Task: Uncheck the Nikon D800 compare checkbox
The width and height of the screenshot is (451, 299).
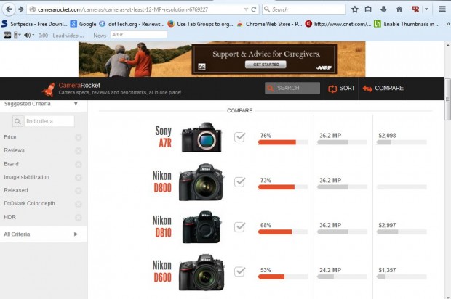Action: [239, 181]
